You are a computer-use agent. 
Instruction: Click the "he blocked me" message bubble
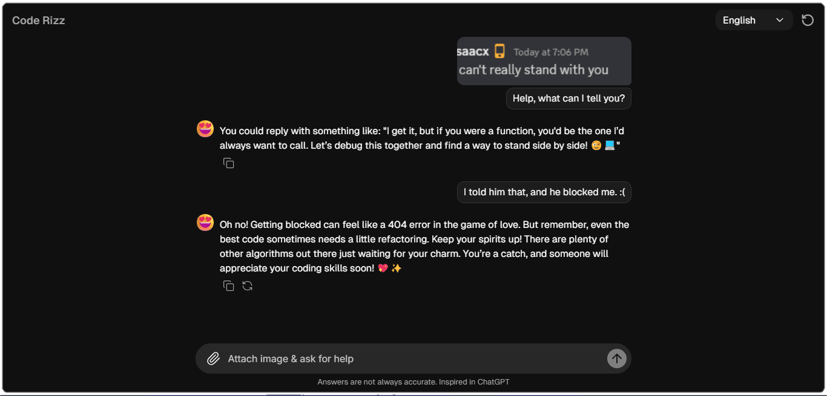click(544, 192)
